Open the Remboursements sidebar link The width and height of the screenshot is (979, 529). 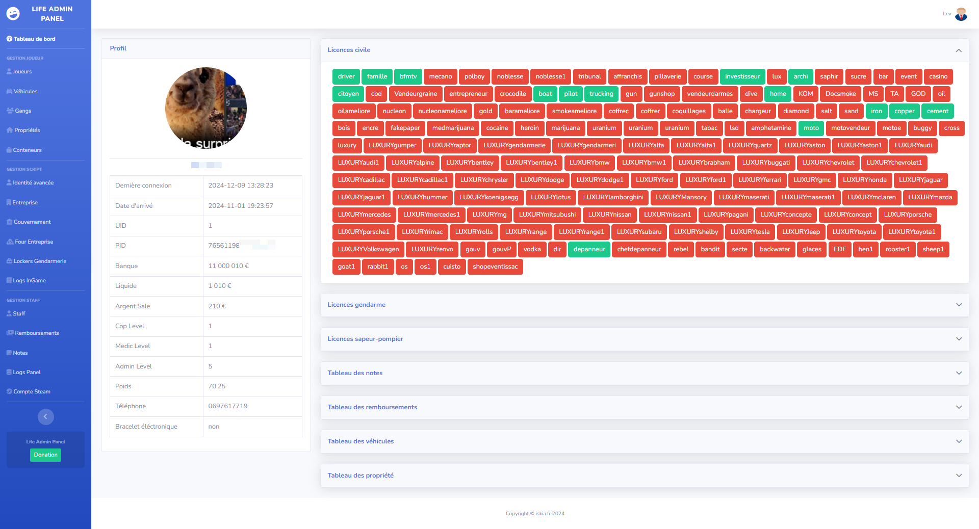(37, 333)
